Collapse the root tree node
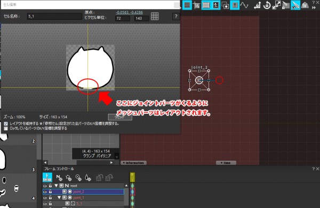320x208 pixels. click(x=56, y=186)
